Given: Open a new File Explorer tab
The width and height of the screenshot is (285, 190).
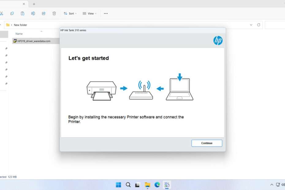Looking at the screenshot, I should 34,4.
